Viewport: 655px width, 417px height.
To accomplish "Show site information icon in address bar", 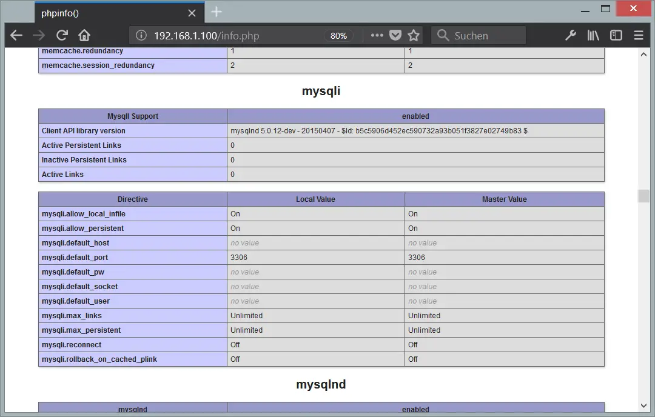I will pos(141,36).
